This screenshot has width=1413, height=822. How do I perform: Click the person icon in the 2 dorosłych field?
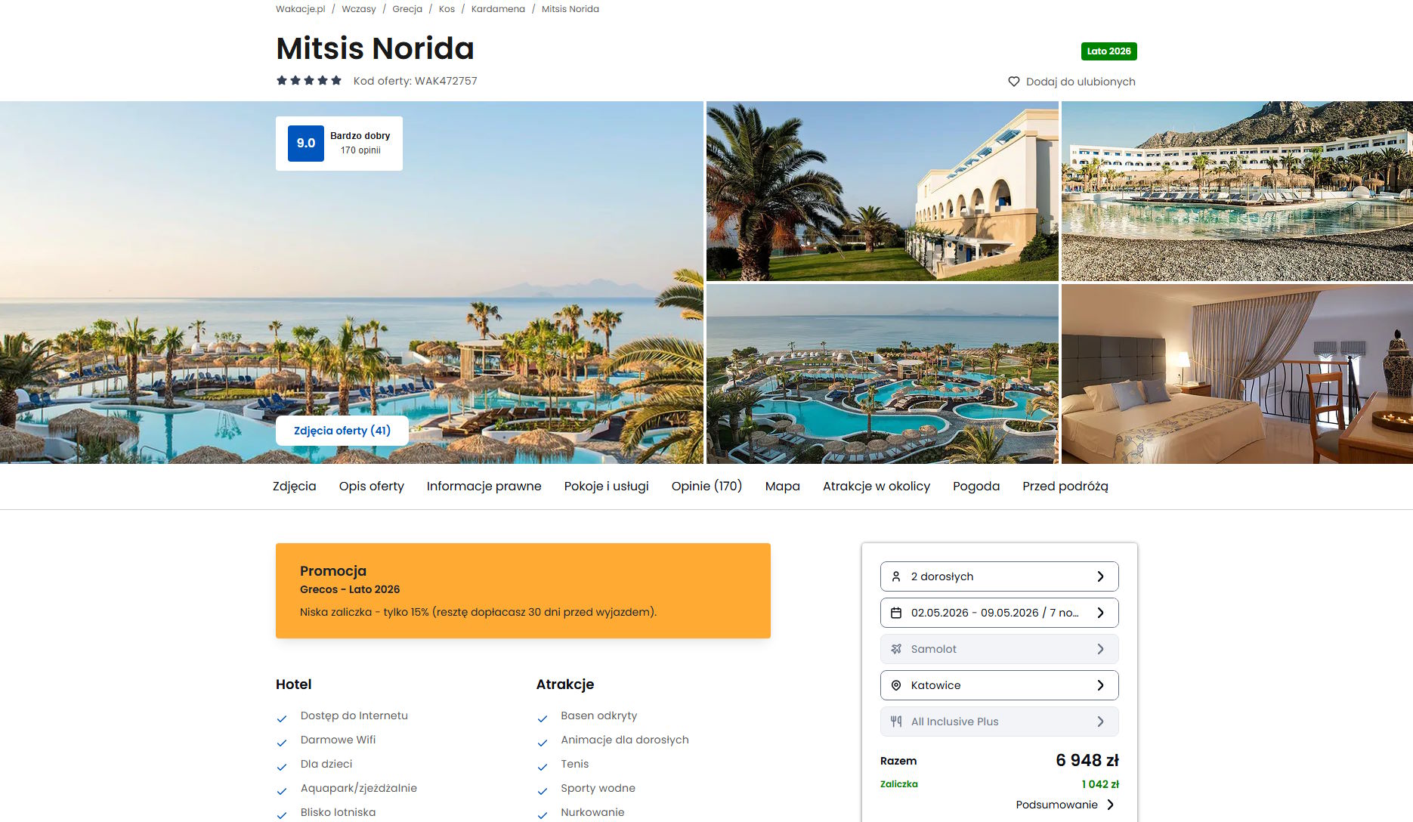click(x=896, y=576)
